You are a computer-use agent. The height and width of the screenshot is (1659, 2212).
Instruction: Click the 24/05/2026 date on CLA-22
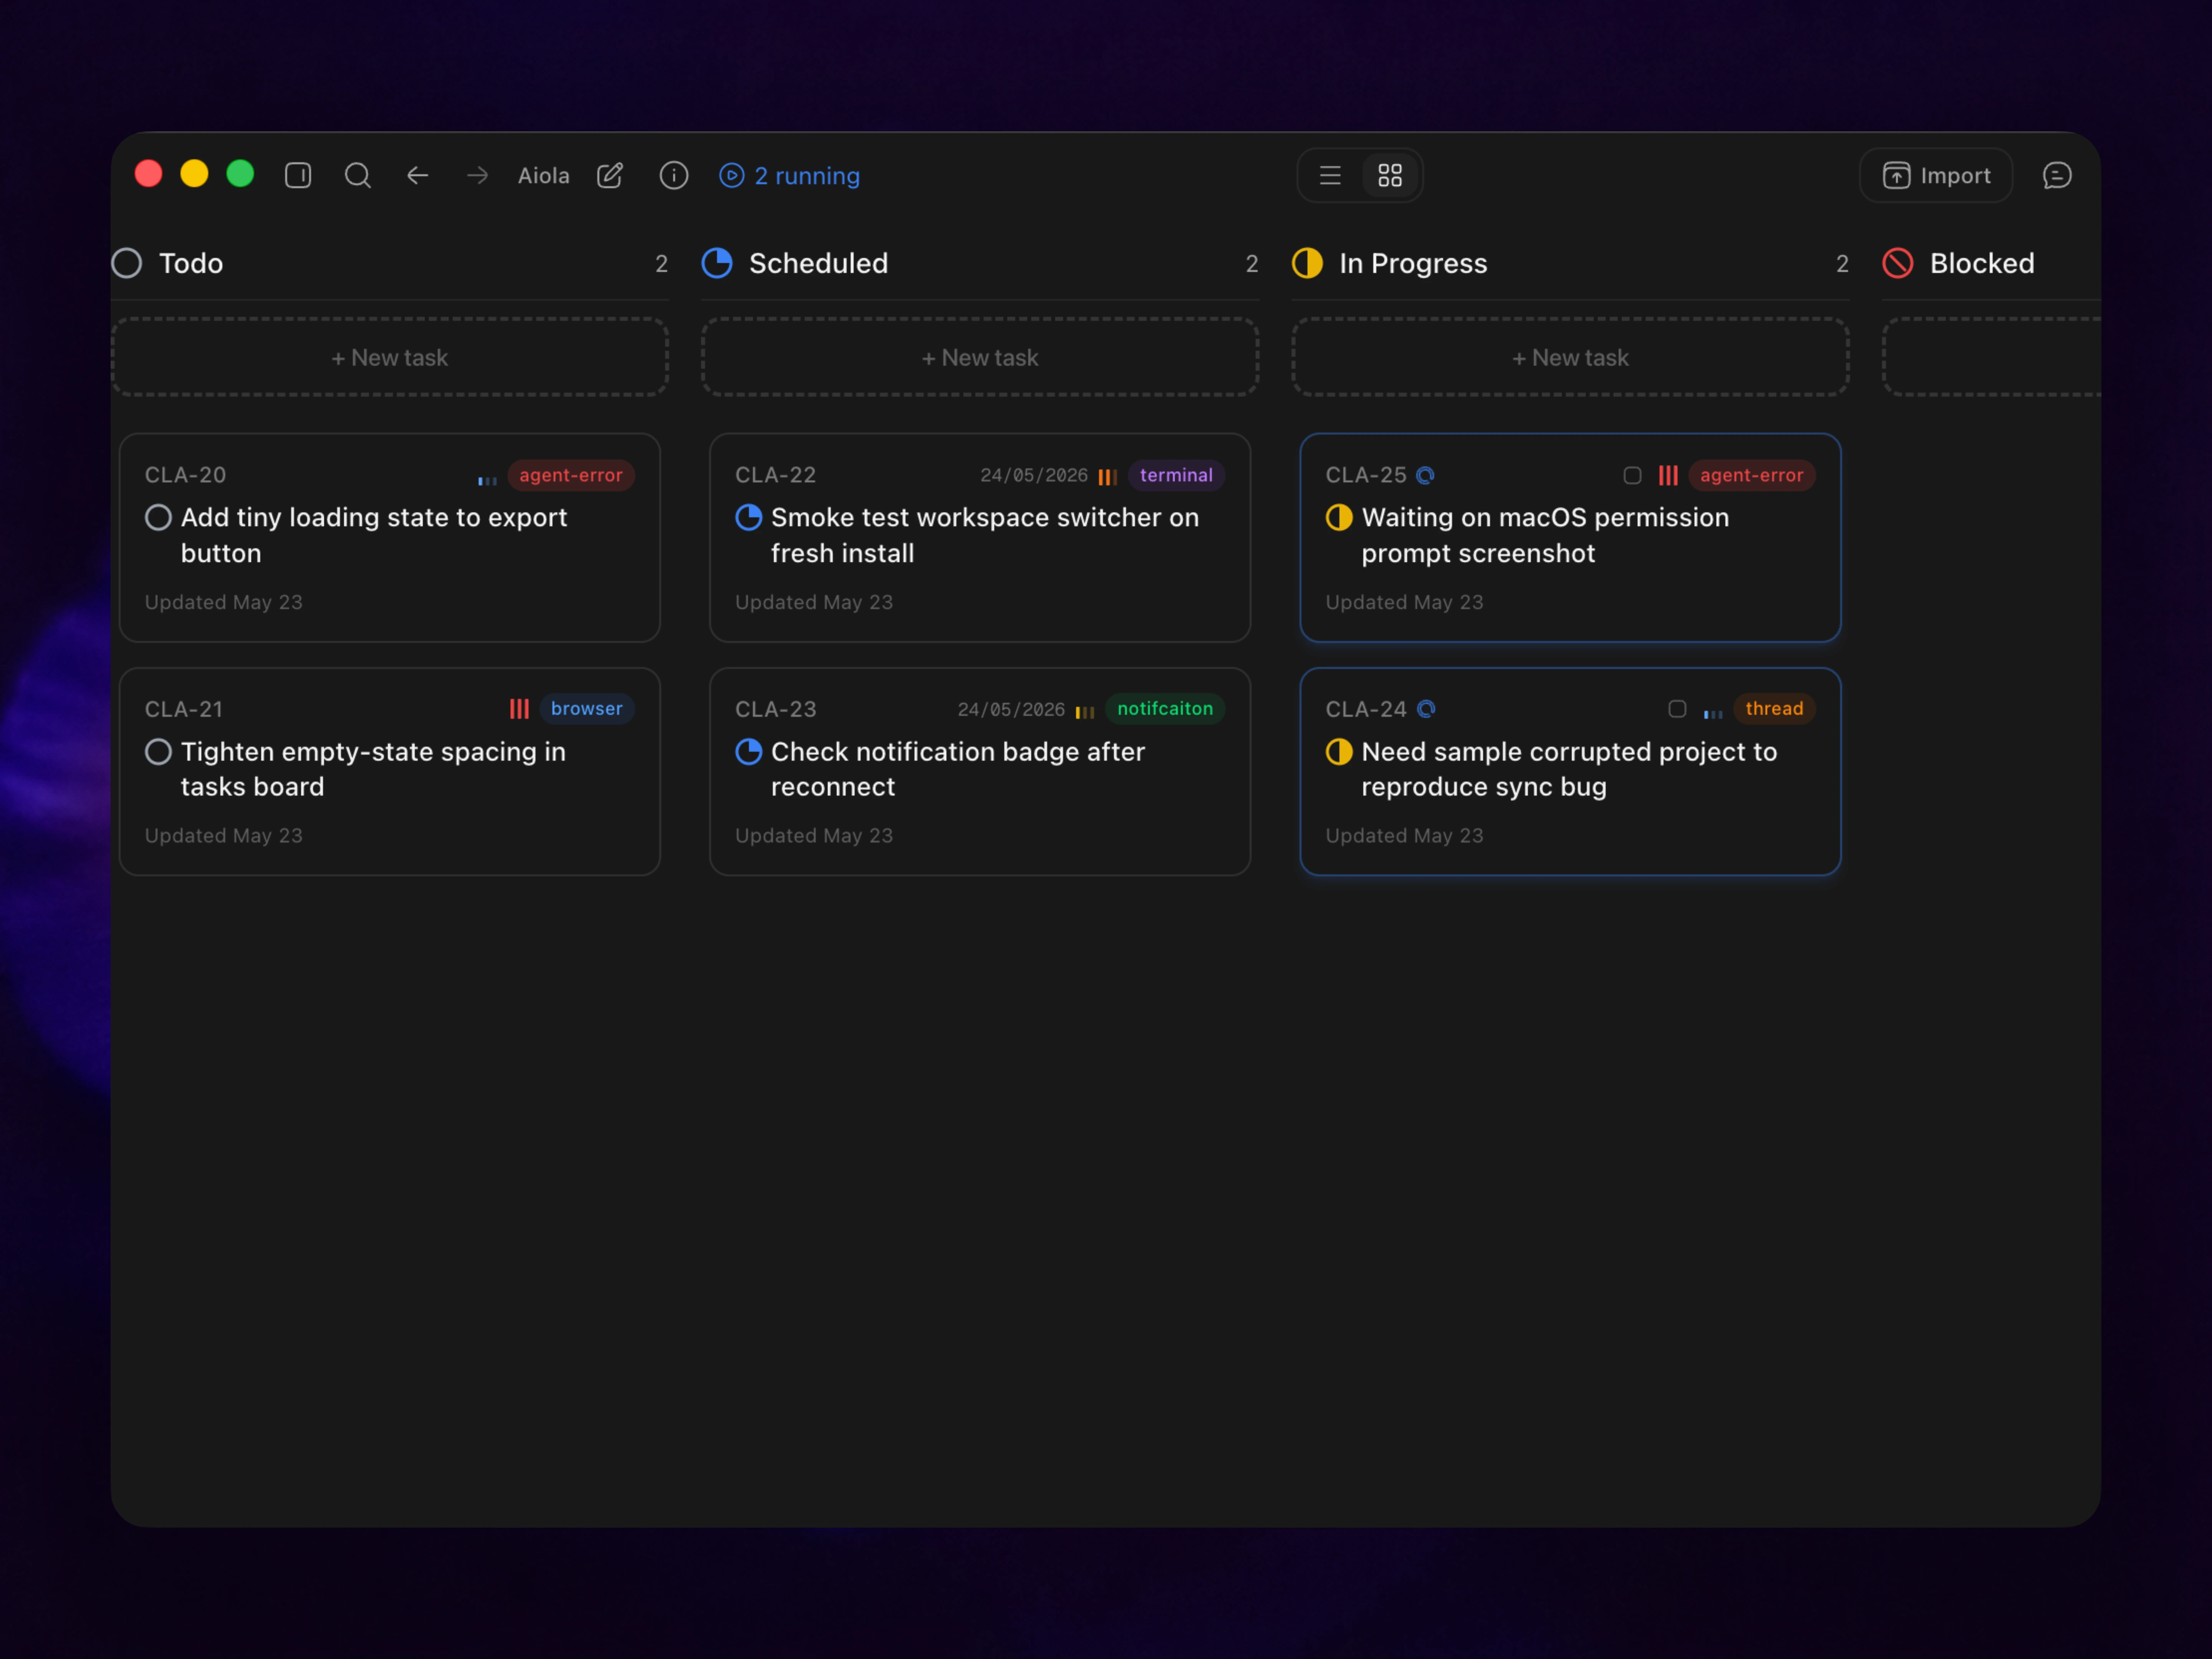coord(1034,475)
